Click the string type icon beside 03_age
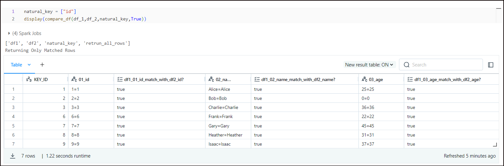The height and width of the screenshot is (166, 504). point(364,79)
